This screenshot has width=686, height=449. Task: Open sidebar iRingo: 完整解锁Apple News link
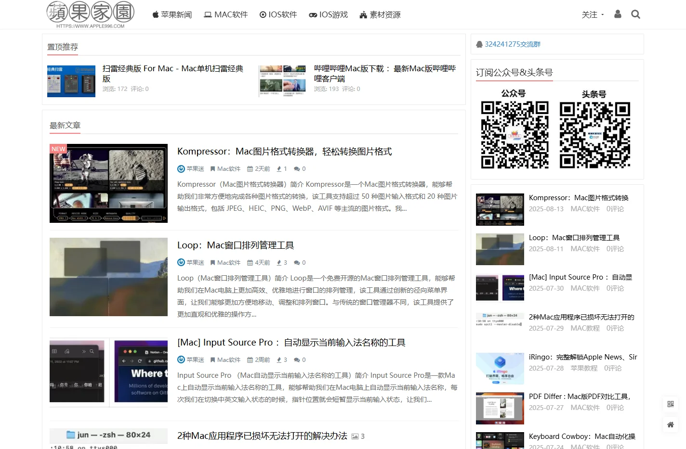[x=583, y=357]
